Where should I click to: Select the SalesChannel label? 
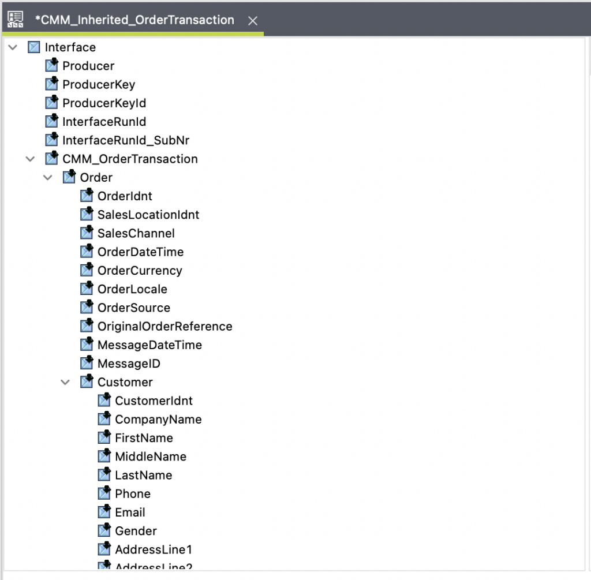click(136, 233)
